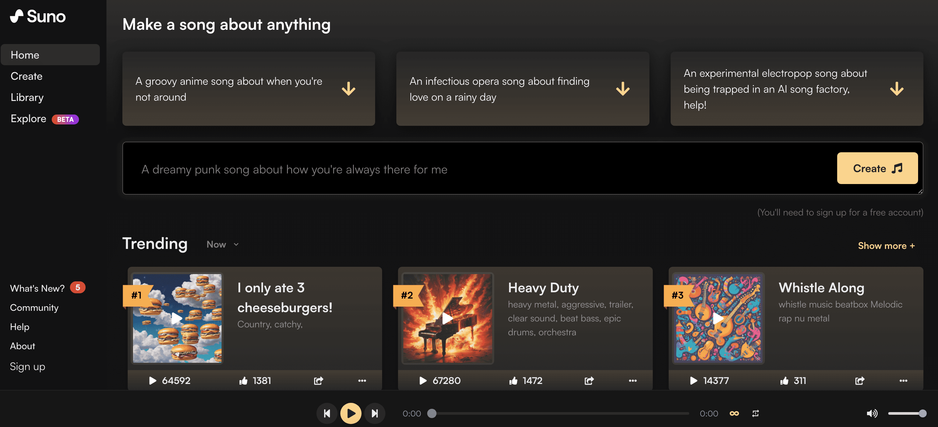
Task: Toggle the repeat loop icon in player
Action: [756, 413]
